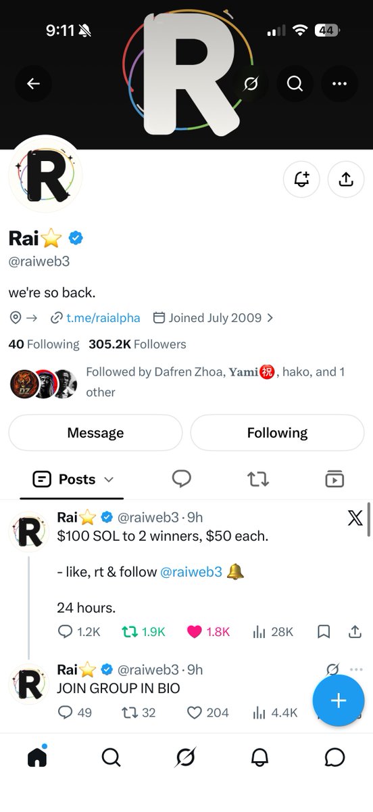Tap the blue compose post button

point(338,700)
